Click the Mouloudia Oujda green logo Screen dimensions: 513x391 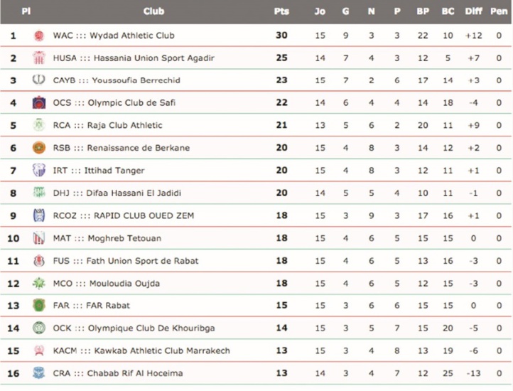click(x=38, y=284)
